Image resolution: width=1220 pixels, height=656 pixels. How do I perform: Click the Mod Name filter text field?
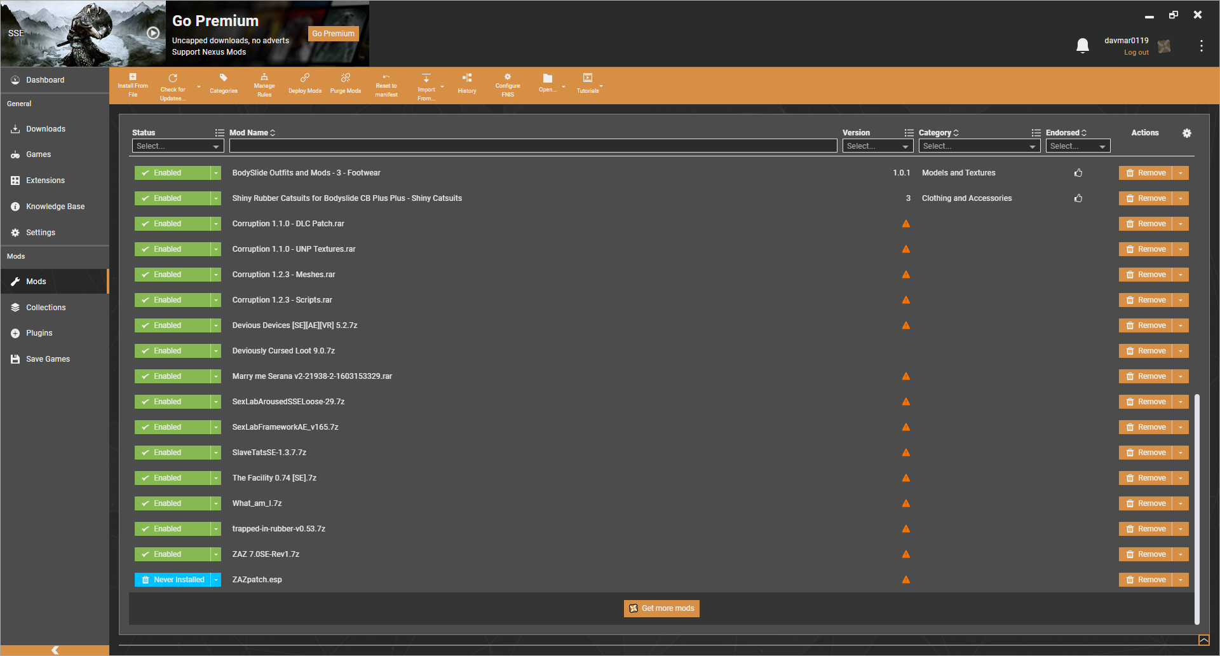coord(533,146)
